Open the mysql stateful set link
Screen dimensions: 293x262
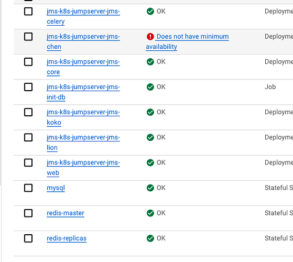tap(56, 188)
